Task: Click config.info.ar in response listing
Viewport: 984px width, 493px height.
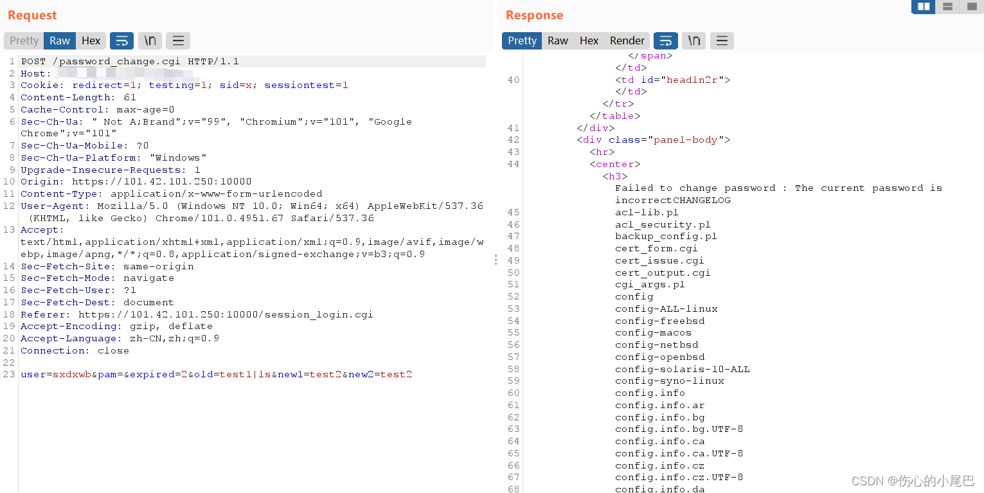Action: click(x=660, y=406)
